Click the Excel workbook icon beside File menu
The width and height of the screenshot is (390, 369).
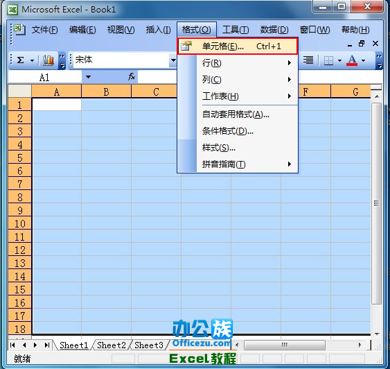tap(19, 29)
